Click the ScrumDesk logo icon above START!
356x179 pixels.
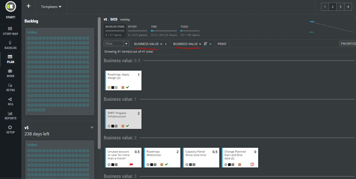tap(10, 6)
